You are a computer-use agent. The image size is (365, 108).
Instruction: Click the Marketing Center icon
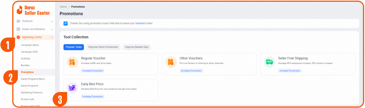tap(18, 37)
